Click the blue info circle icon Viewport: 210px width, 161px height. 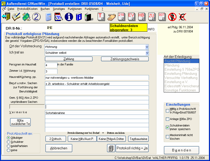point(69,17)
